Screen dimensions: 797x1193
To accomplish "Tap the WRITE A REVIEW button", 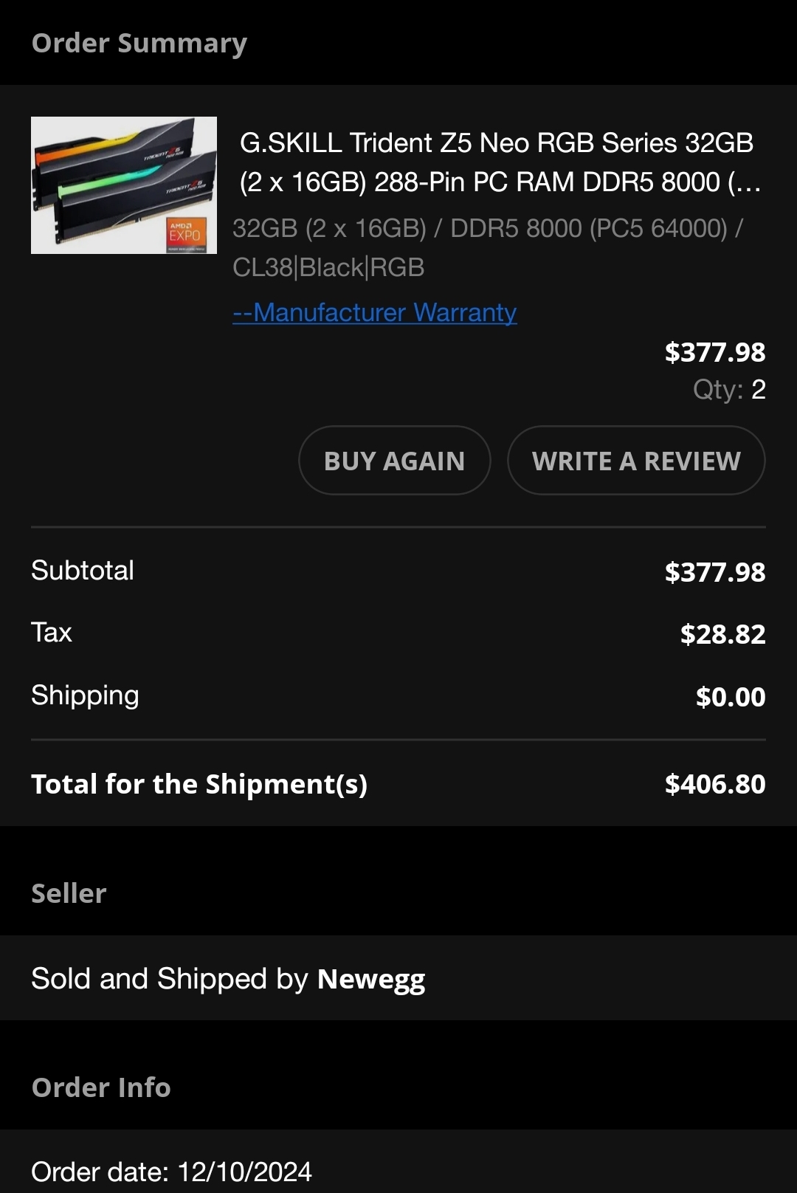I will pos(636,461).
